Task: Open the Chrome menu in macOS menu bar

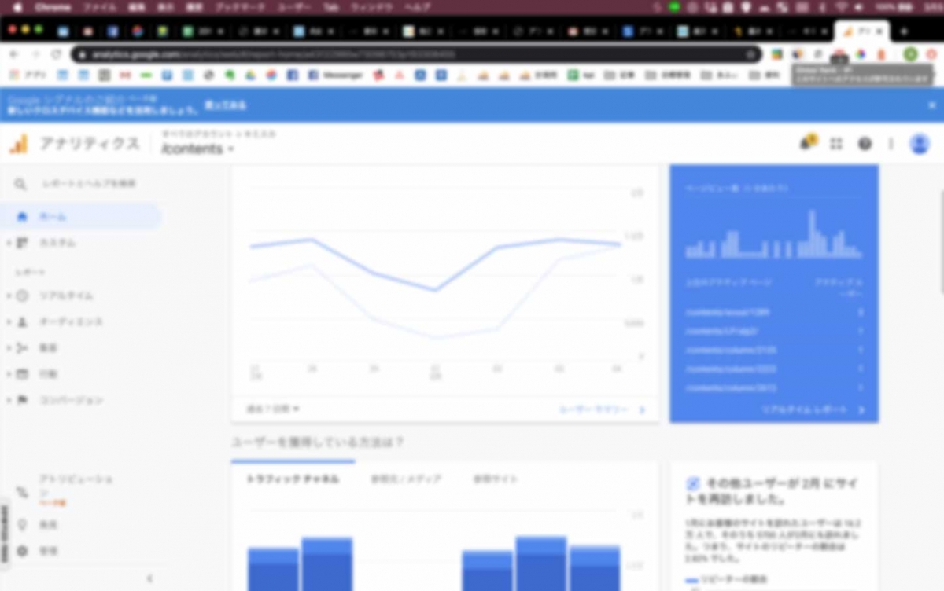Action: tap(53, 7)
